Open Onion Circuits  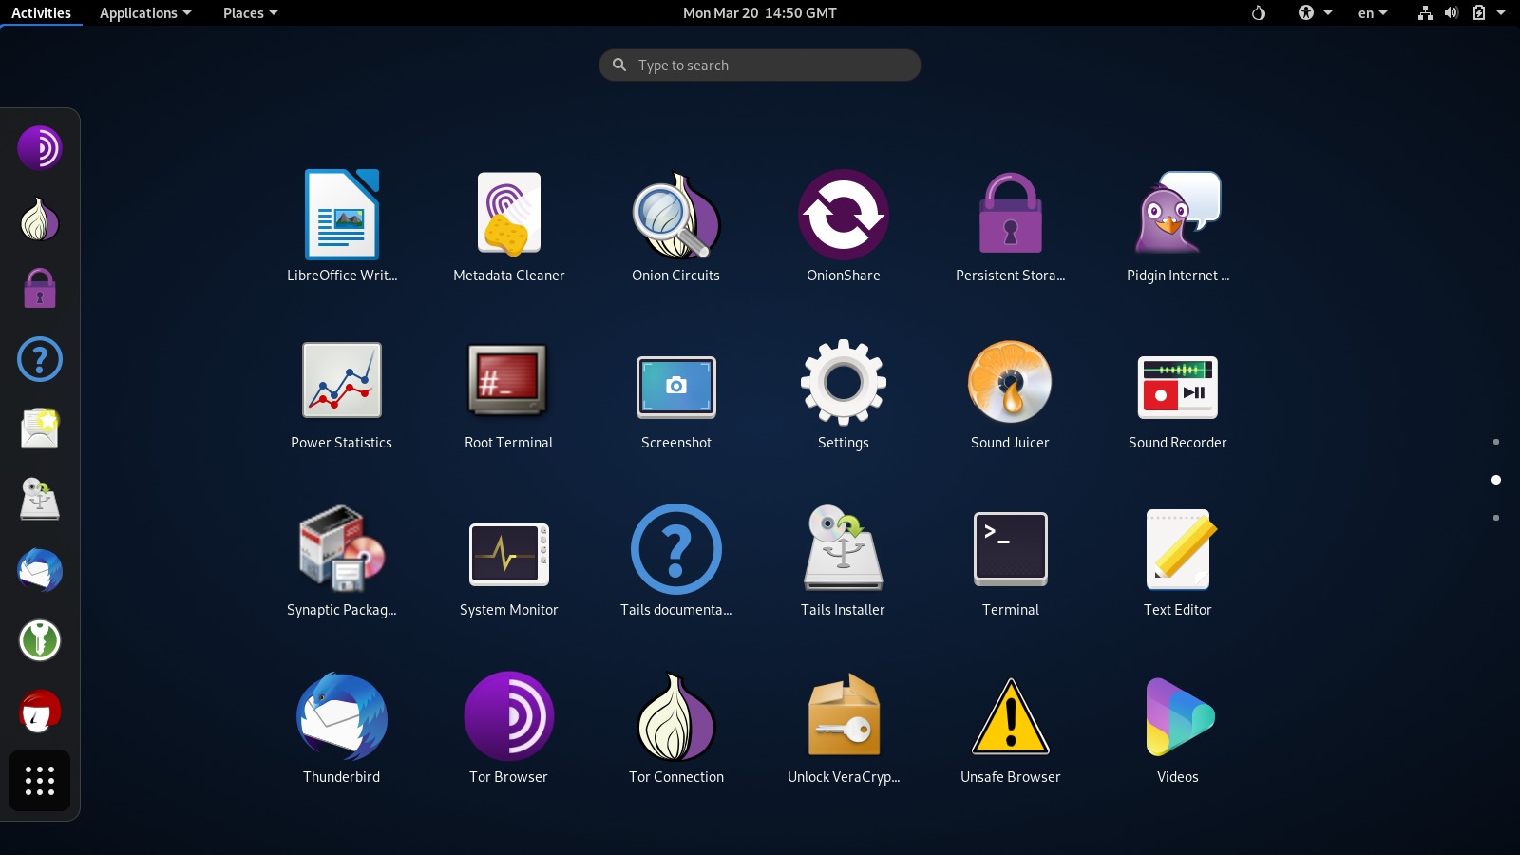(676, 226)
